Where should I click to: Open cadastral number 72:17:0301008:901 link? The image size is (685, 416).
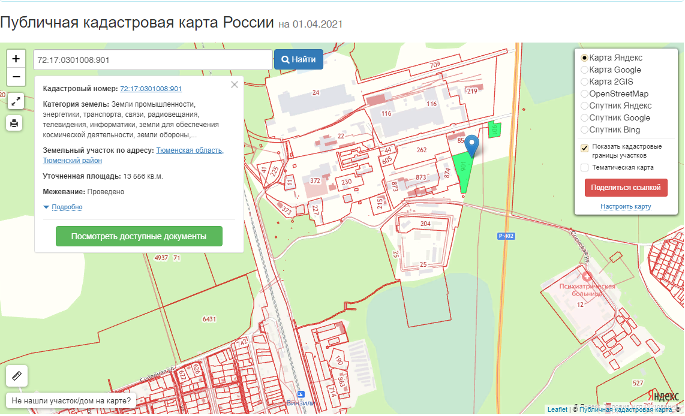(151, 89)
